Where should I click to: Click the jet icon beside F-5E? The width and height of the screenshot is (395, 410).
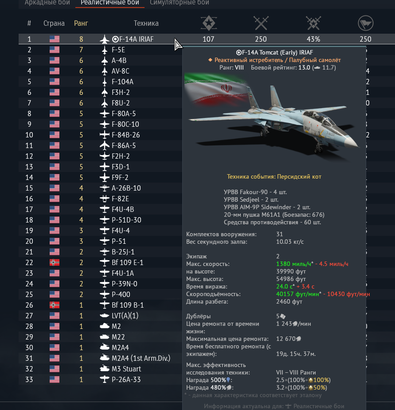click(x=104, y=50)
